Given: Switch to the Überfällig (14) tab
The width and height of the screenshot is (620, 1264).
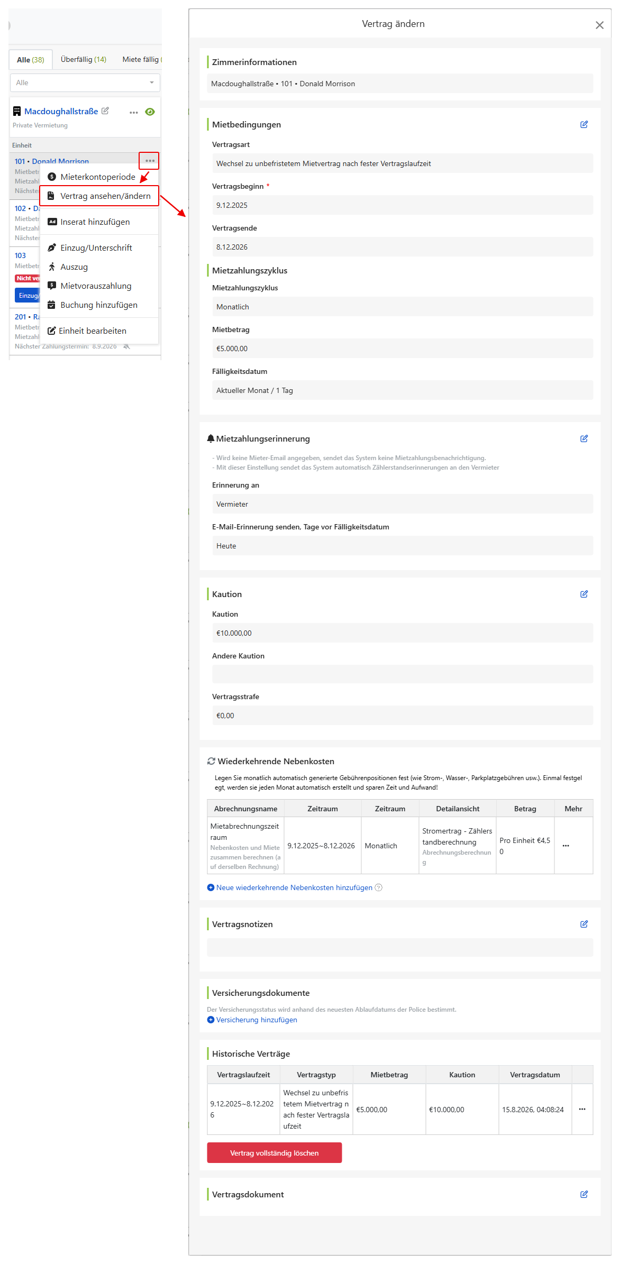Looking at the screenshot, I should click(84, 59).
